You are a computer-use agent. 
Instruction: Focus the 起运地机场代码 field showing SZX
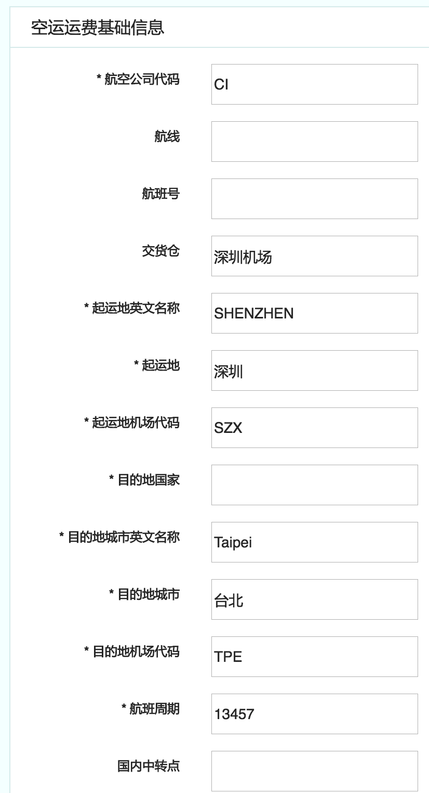[x=314, y=428]
